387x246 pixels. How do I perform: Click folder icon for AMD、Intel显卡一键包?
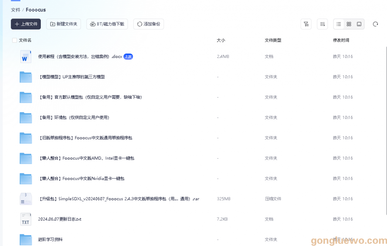(x=26, y=158)
